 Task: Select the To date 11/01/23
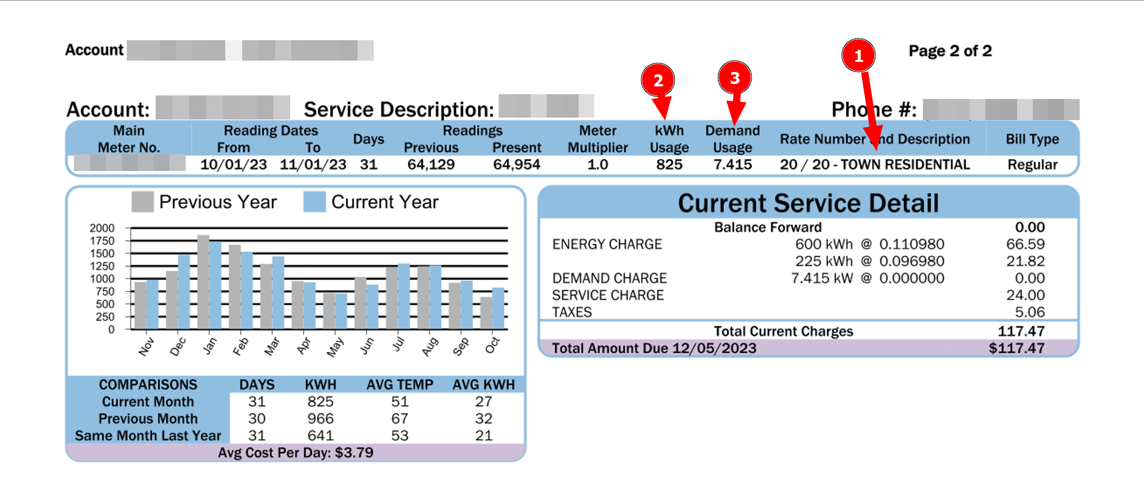[313, 164]
